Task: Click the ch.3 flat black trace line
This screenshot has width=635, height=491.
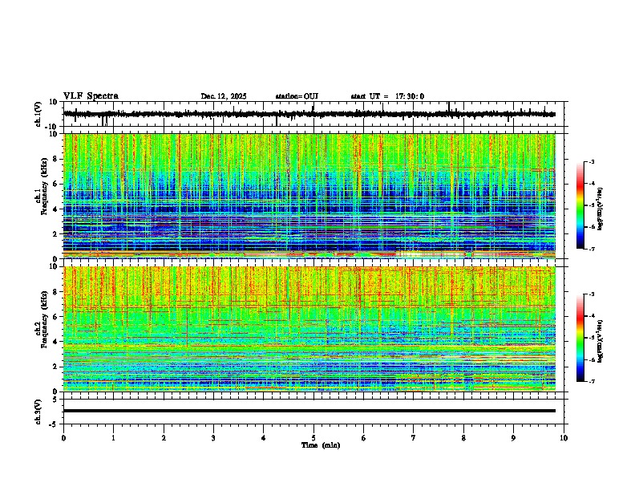Action: (309, 411)
